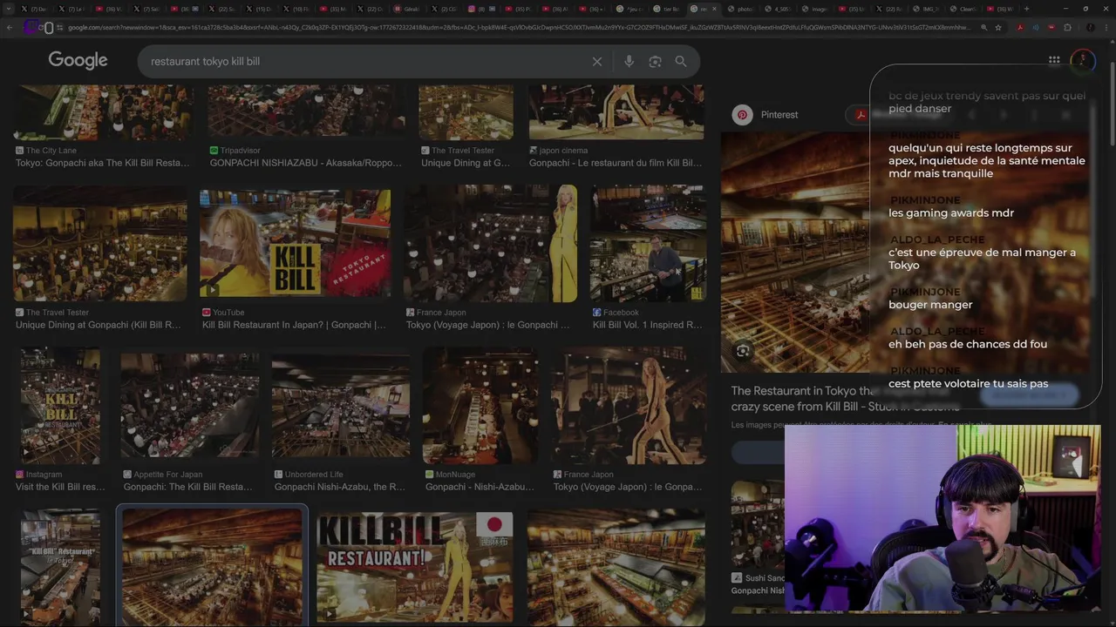The width and height of the screenshot is (1116, 627).
Task: Open the Extensions puzzle icon
Action: coord(1067,27)
